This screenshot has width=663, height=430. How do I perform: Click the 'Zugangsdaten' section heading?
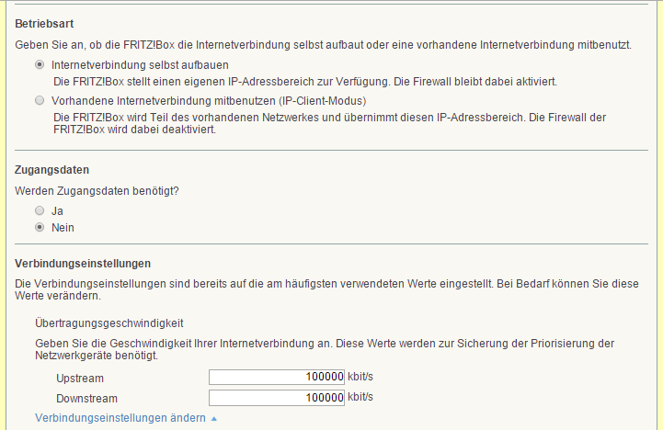[51, 170]
